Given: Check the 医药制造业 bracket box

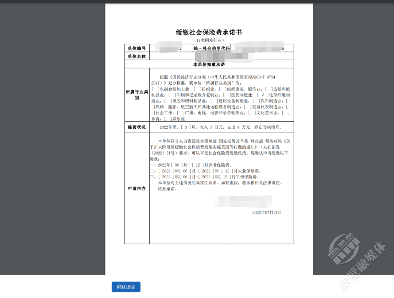Looking at the screenshot, I should [x=227, y=95].
